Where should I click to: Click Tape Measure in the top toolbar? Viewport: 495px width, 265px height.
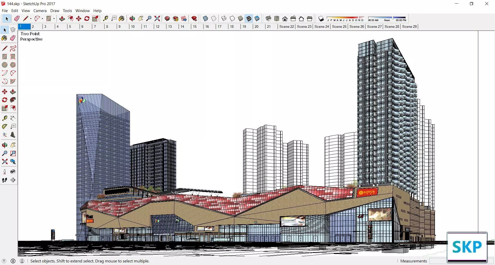click(x=105, y=19)
